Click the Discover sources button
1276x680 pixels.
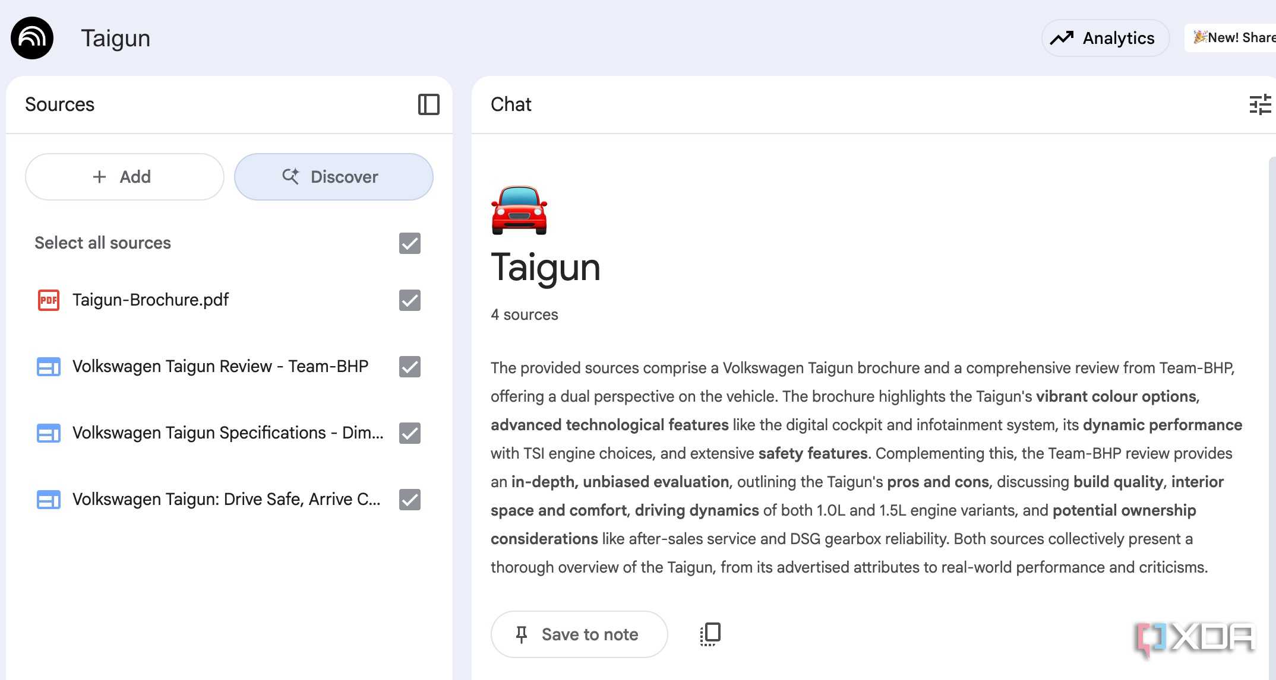334,177
